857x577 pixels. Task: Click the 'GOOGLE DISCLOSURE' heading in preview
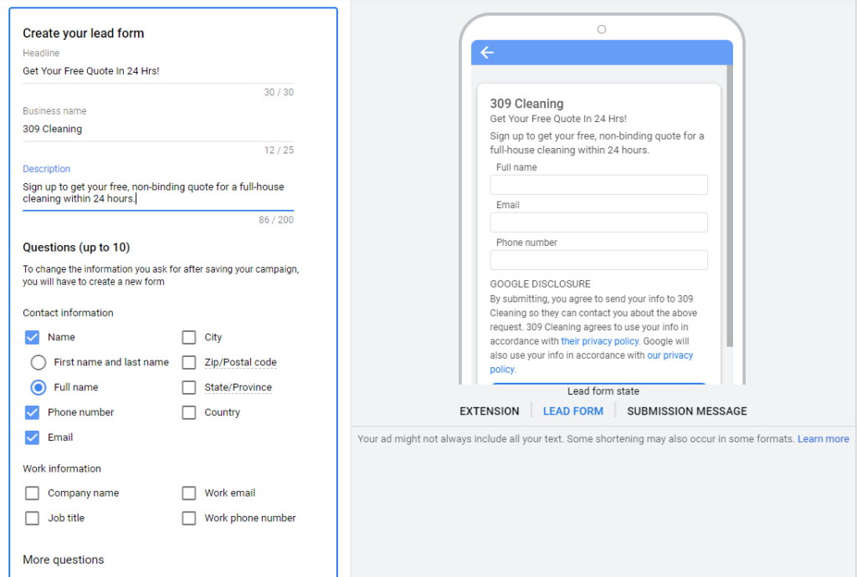pyautogui.click(x=540, y=283)
